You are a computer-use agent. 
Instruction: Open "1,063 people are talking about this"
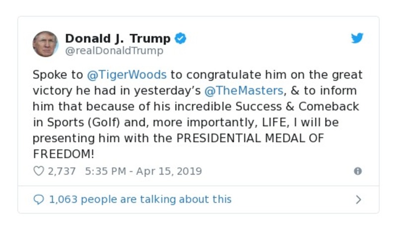point(140,199)
